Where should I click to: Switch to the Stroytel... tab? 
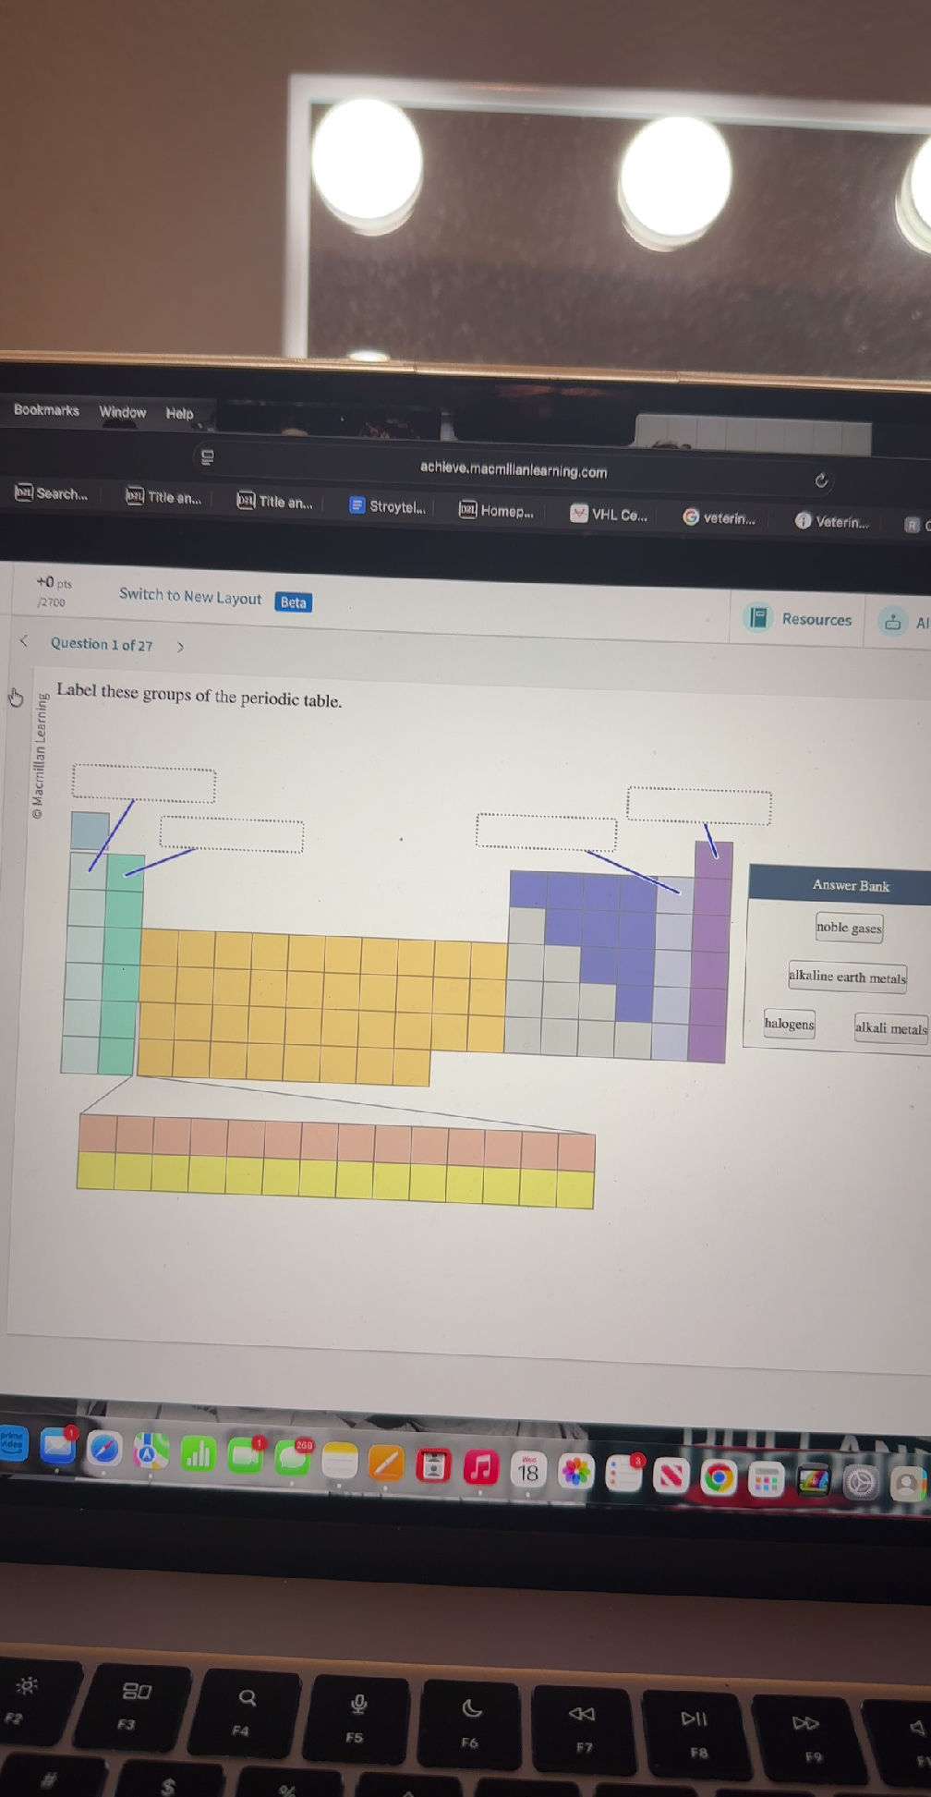click(388, 506)
